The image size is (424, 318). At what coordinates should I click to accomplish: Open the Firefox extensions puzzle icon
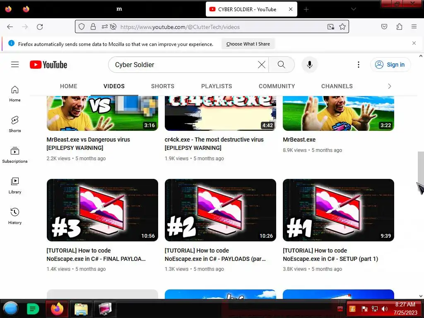point(399,26)
